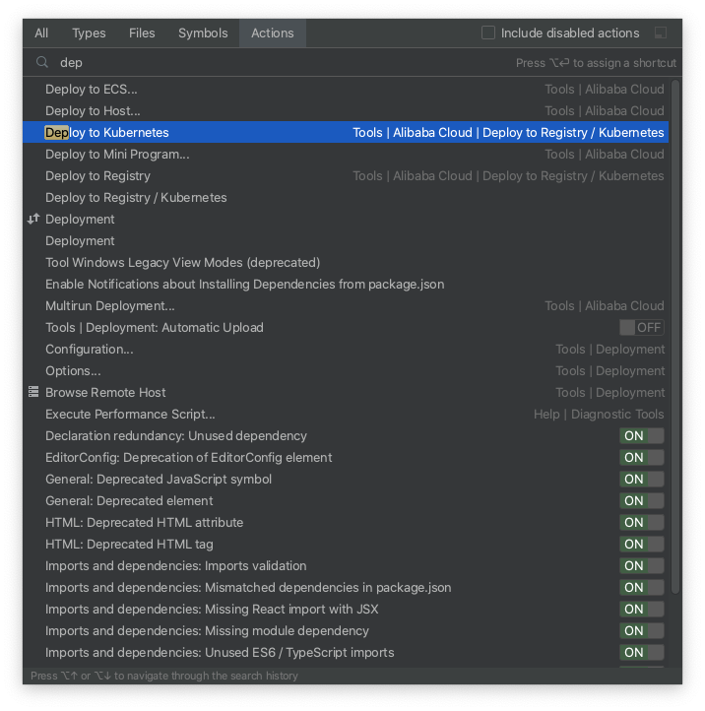Select Deploy to Mini Program action
The width and height of the screenshot is (705, 711).
[x=117, y=154]
